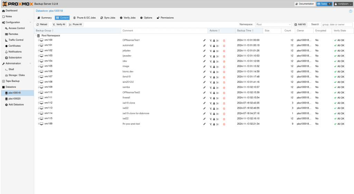Open Shell under Administration
Screen dimensions: 354x194
click(11, 69)
